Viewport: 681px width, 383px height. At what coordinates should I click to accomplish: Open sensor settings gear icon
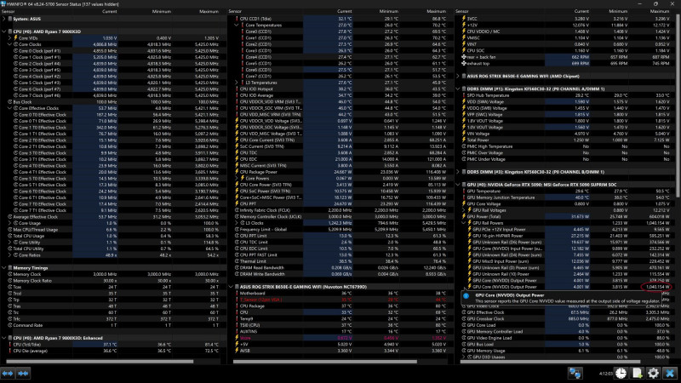point(653,373)
